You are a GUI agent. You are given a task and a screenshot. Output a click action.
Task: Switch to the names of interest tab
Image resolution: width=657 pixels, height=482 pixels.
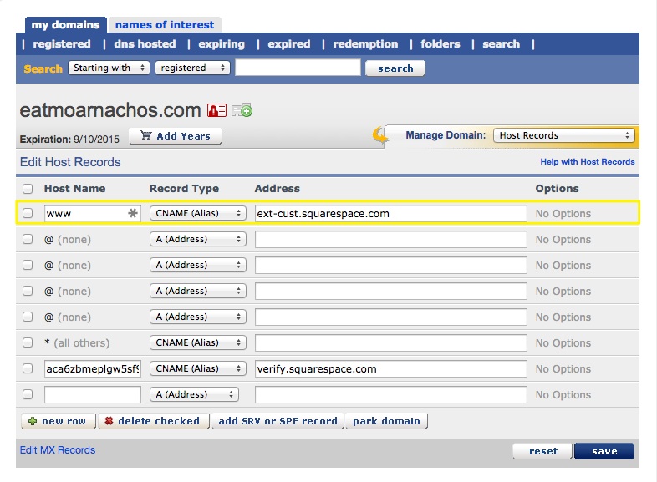[x=165, y=25]
